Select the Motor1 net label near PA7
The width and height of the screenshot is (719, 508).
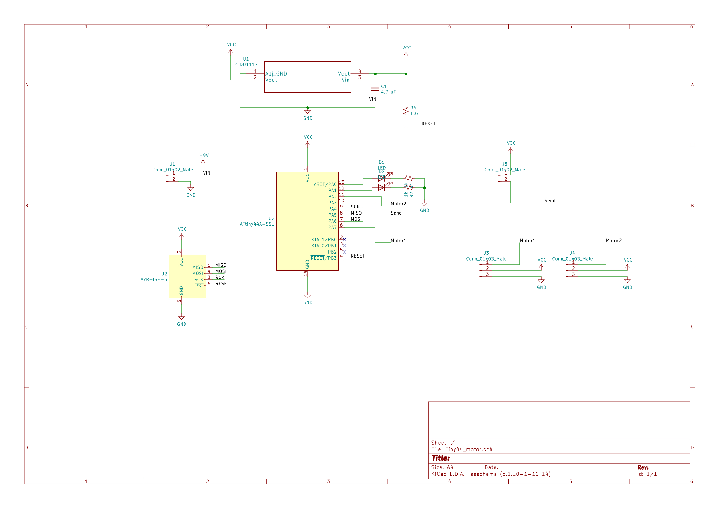pos(398,241)
